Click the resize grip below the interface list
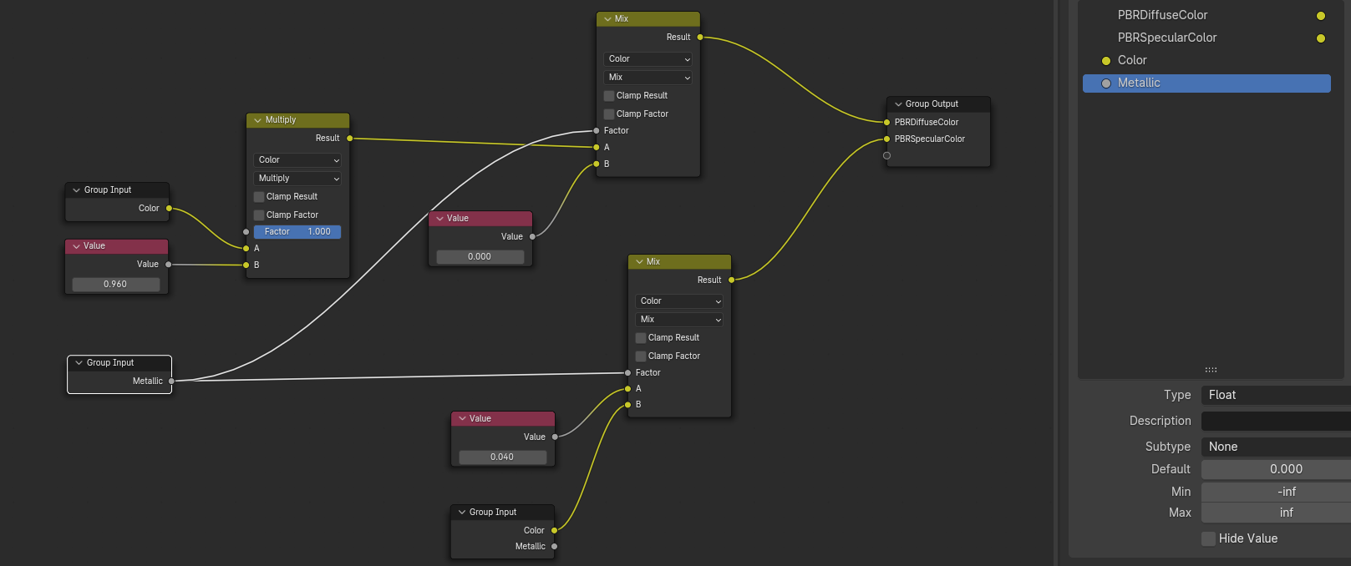1351x566 pixels. pos(1211,369)
